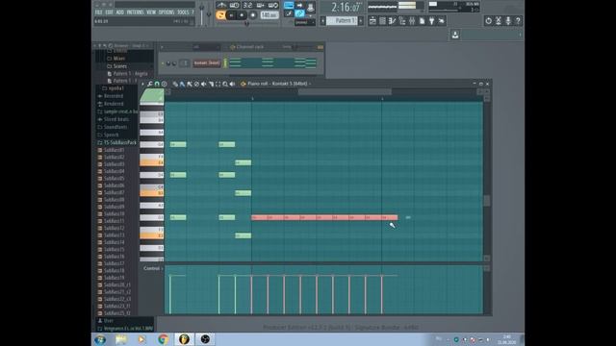616x346 pixels.
Task: Open the main snap '(none)' dropdown
Action: pyautogui.click(x=305, y=23)
